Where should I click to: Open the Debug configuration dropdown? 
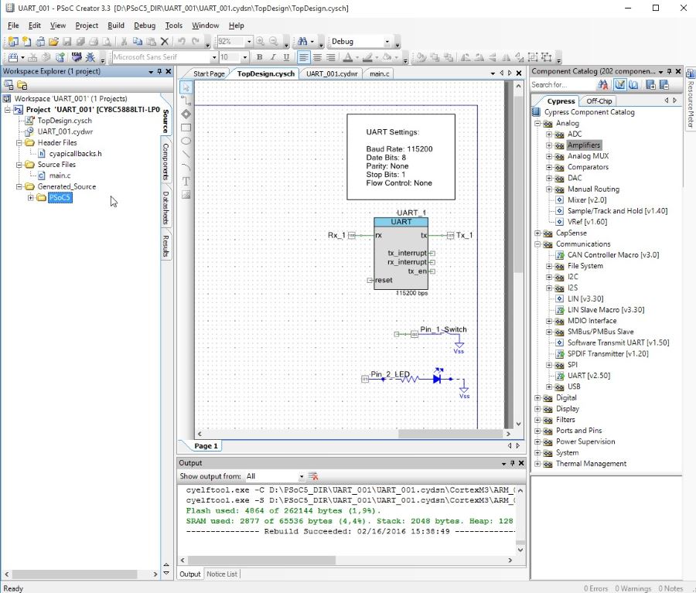point(387,42)
